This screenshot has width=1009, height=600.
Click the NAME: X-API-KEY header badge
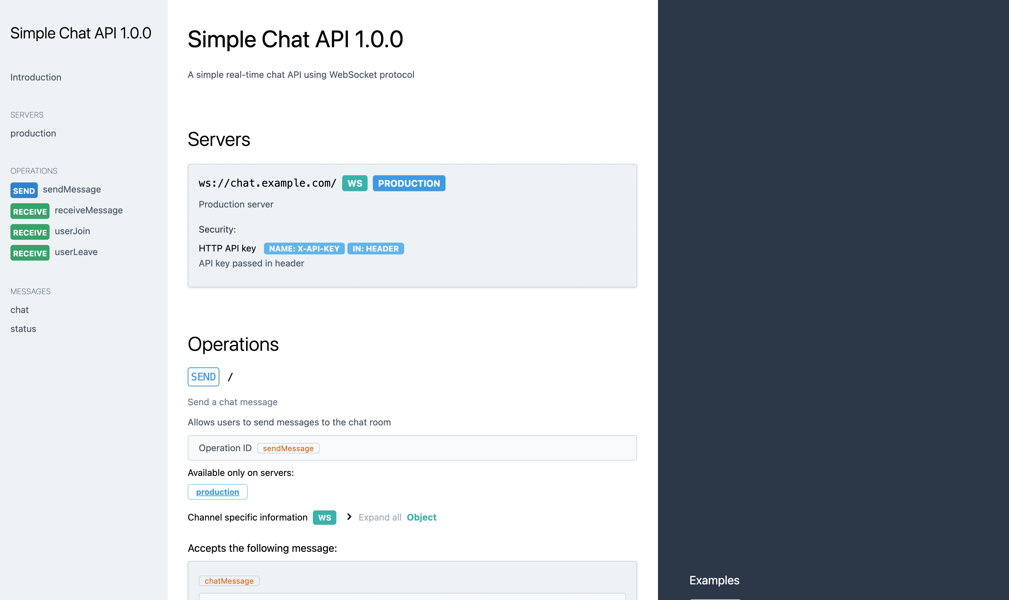click(304, 249)
